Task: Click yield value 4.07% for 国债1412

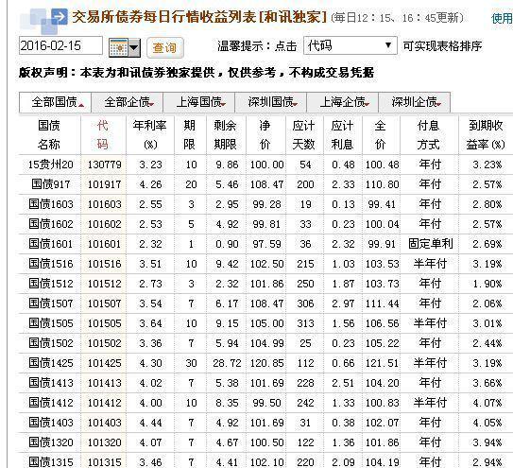Action: 487,403
